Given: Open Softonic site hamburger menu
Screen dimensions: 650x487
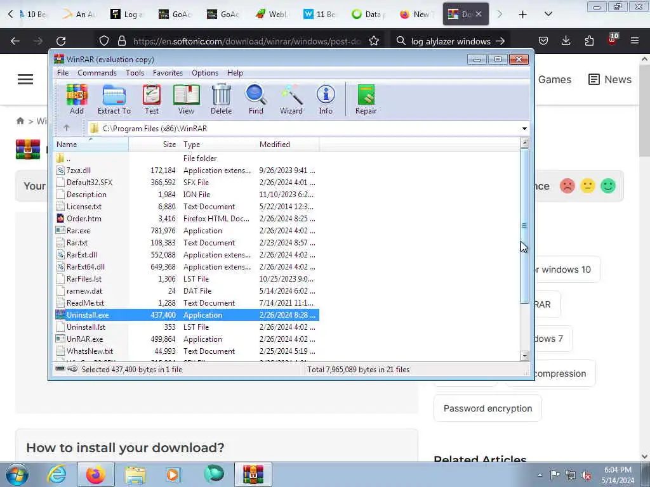Looking at the screenshot, I should tap(25, 79).
